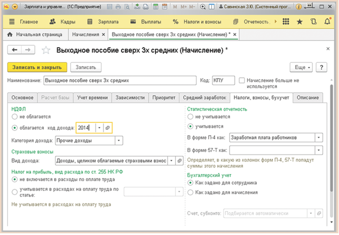
Task: Open the Зарплата menu section
Action: pos(103,22)
